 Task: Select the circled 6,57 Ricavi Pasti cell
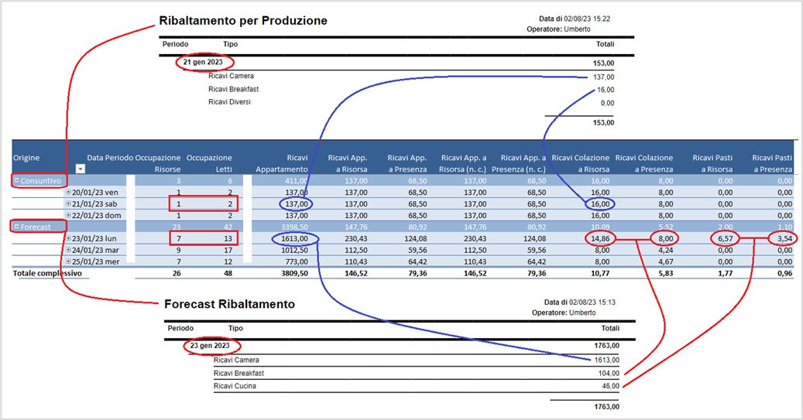[725, 238]
